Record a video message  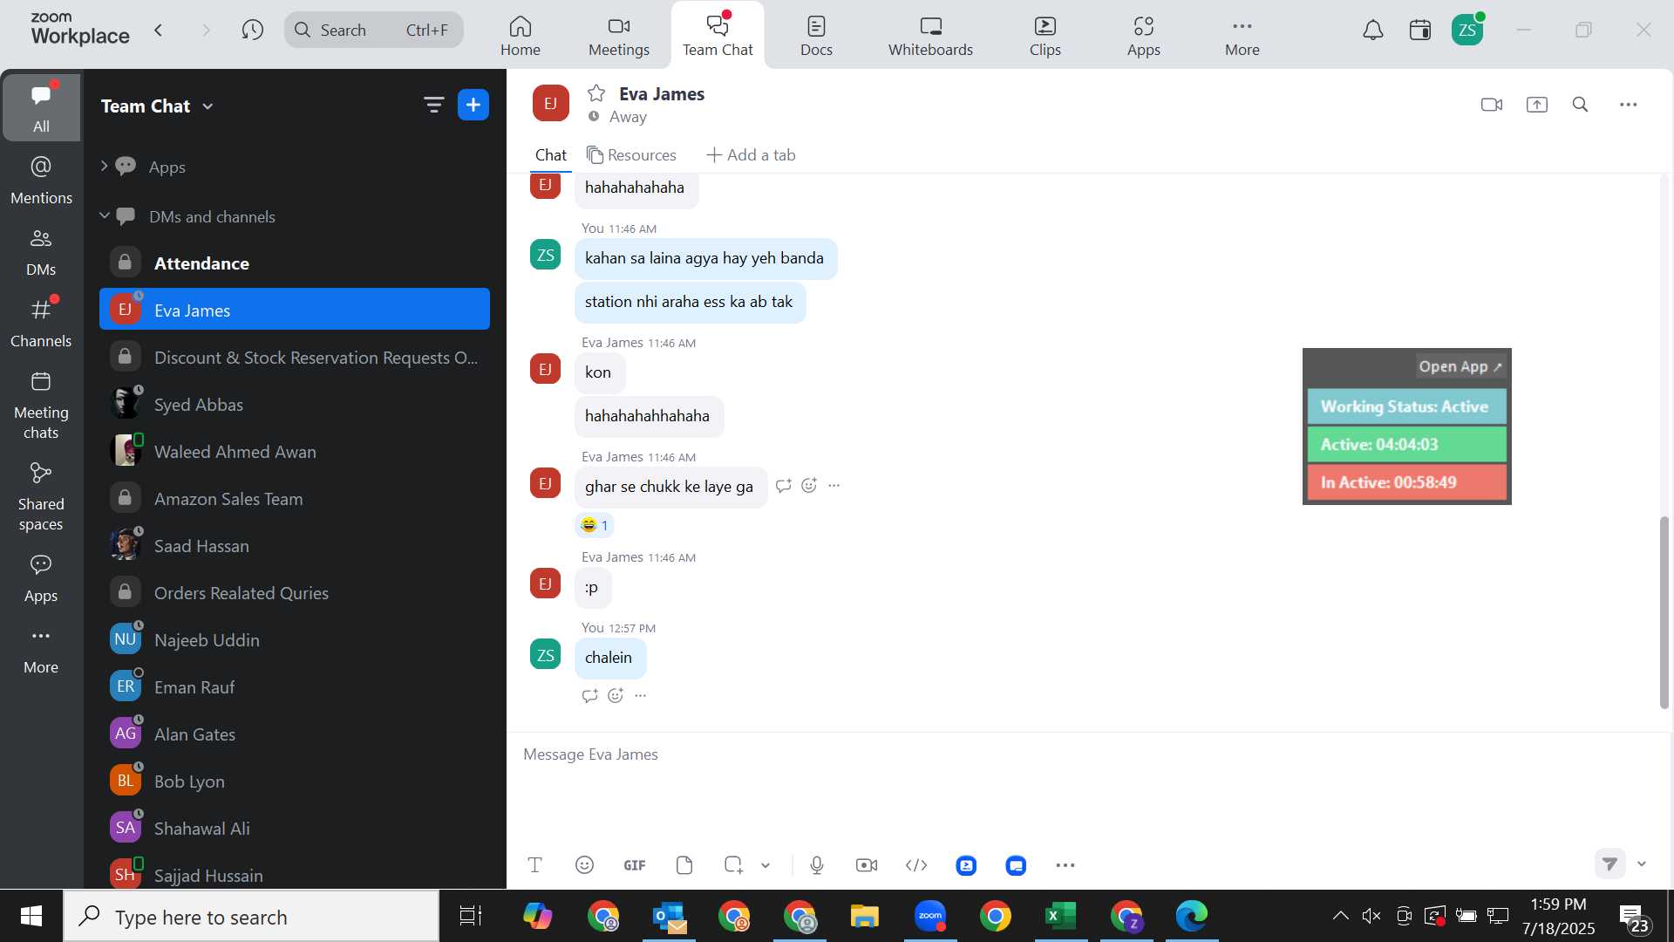867,865
